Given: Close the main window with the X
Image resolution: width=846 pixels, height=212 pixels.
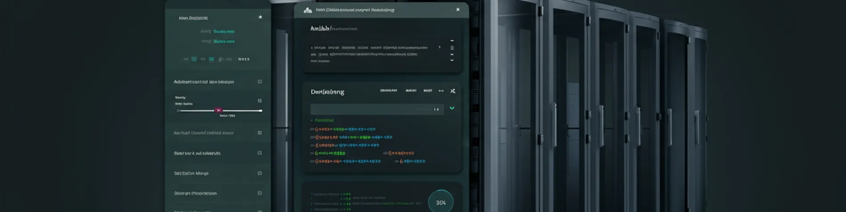Looking at the screenshot, I should pyautogui.click(x=458, y=9).
